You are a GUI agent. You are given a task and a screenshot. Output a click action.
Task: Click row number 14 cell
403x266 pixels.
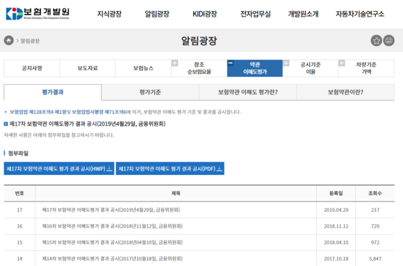click(x=19, y=258)
